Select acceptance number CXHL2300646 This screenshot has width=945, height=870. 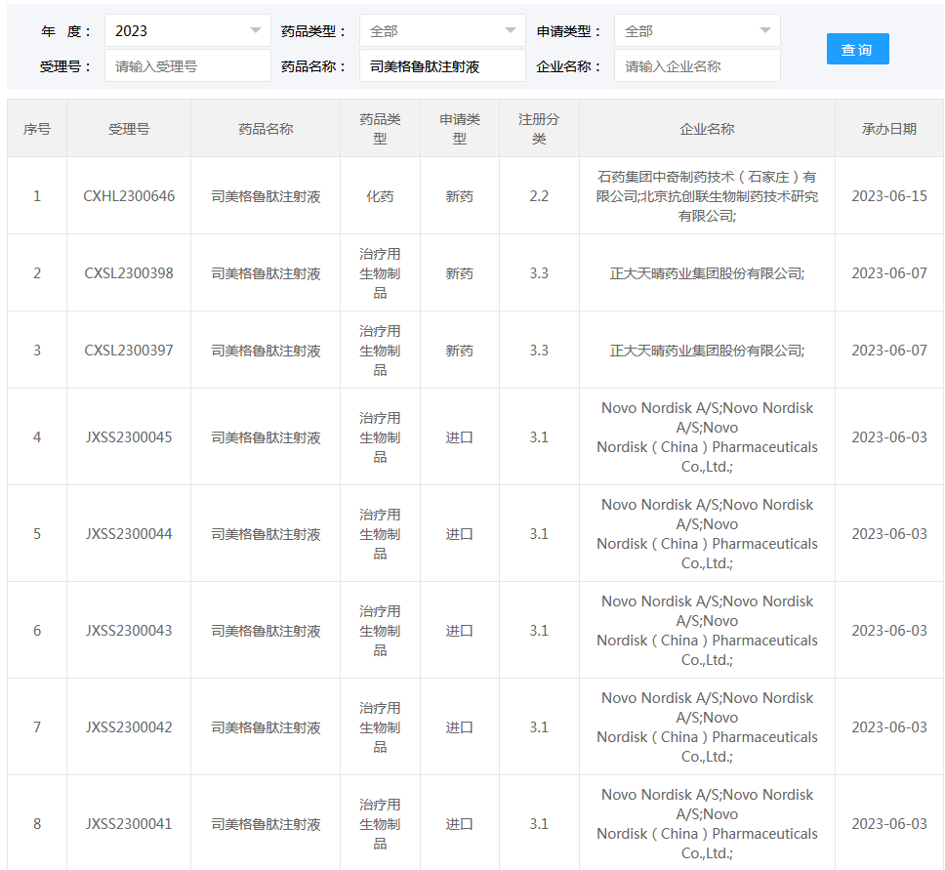click(x=129, y=196)
